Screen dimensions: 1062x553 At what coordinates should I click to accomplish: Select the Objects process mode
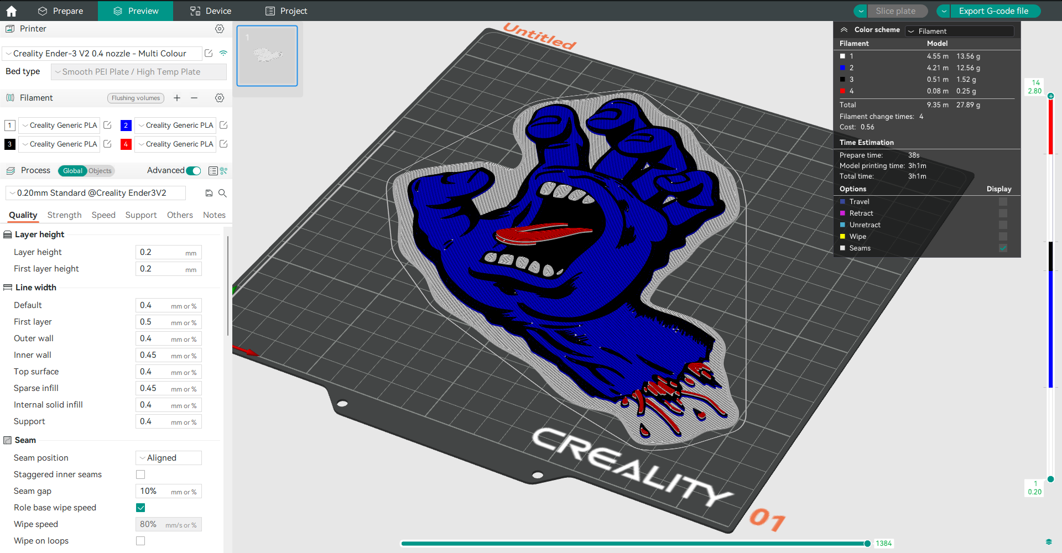[x=100, y=171]
